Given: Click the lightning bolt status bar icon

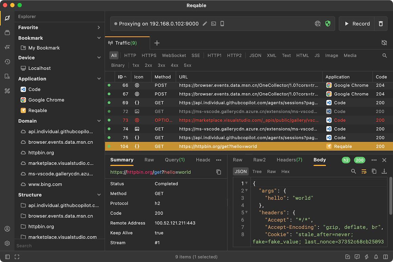Looking at the screenshot, I should tap(367, 257).
